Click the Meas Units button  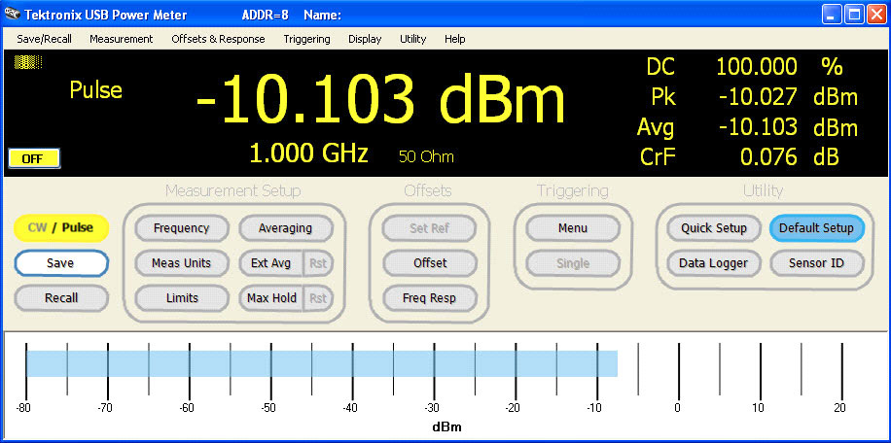click(x=181, y=263)
